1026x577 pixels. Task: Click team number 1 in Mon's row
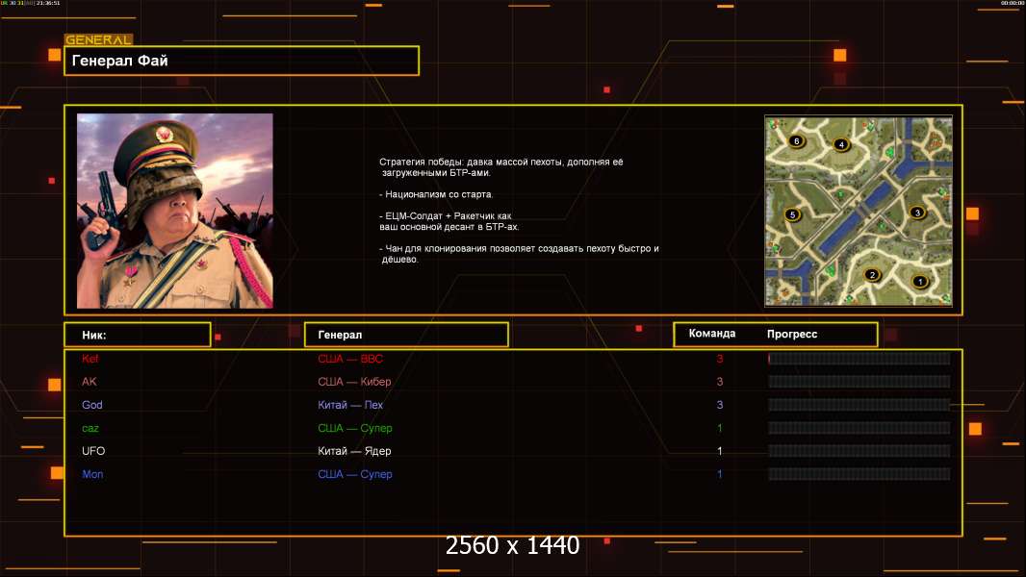pyautogui.click(x=720, y=474)
